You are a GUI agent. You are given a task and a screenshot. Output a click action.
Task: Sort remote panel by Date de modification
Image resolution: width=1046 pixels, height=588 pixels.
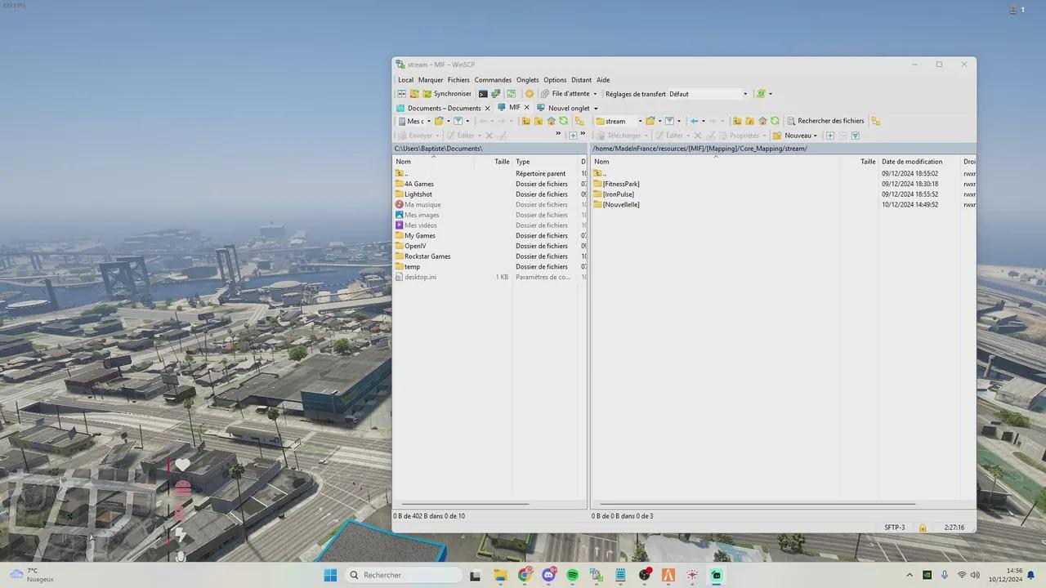[919, 162]
